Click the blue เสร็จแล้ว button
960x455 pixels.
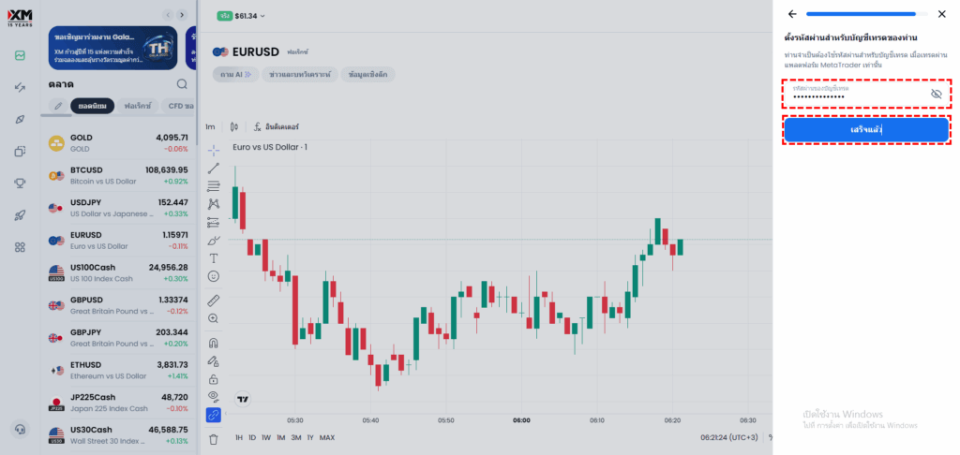[x=866, y=129]
